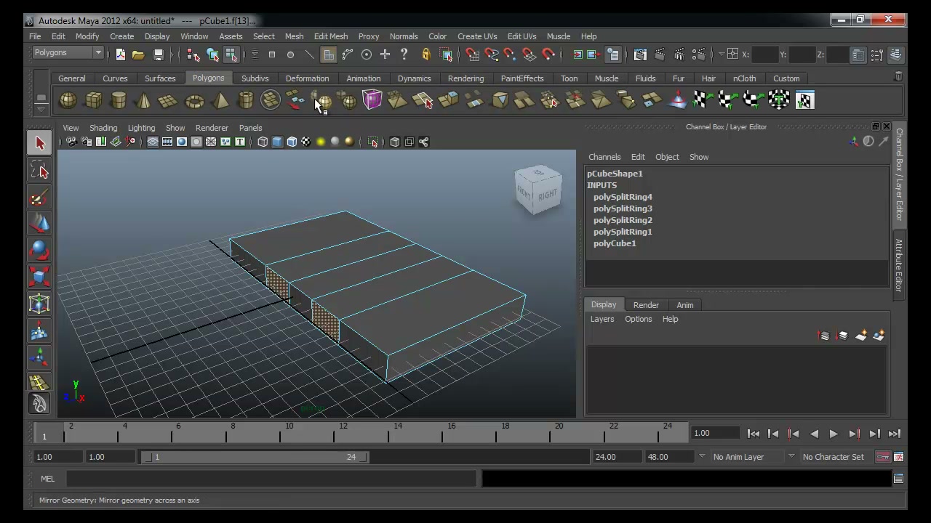Click the red upward arrow cone shelf icon

click(x=677, y=100)
